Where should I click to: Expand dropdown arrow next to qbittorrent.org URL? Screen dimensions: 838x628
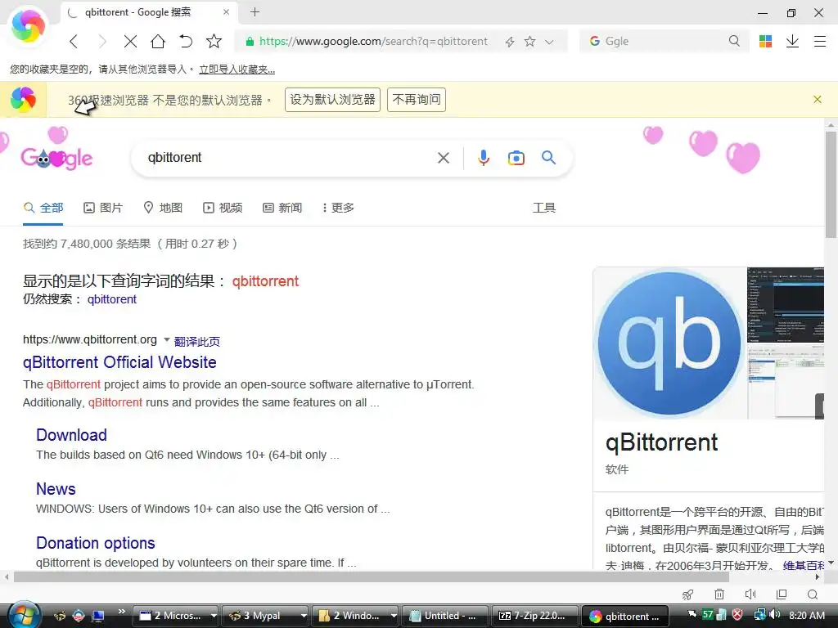(x=166, y=339)
